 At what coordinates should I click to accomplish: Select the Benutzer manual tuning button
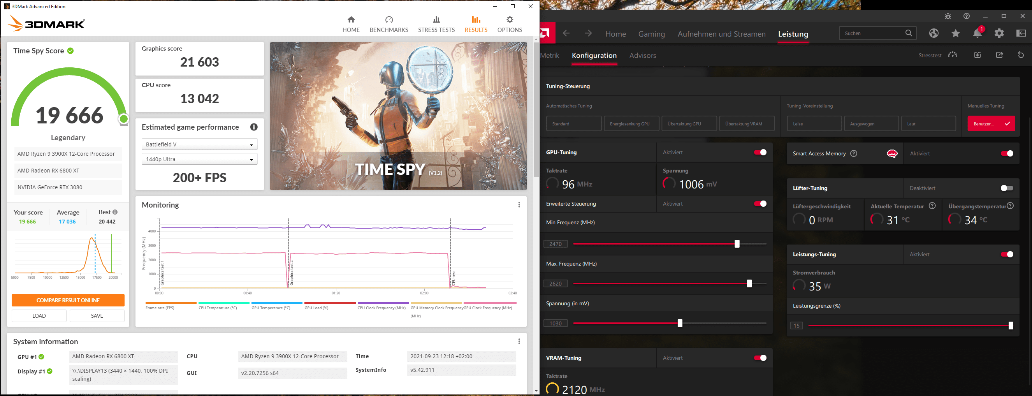[991, 123]
